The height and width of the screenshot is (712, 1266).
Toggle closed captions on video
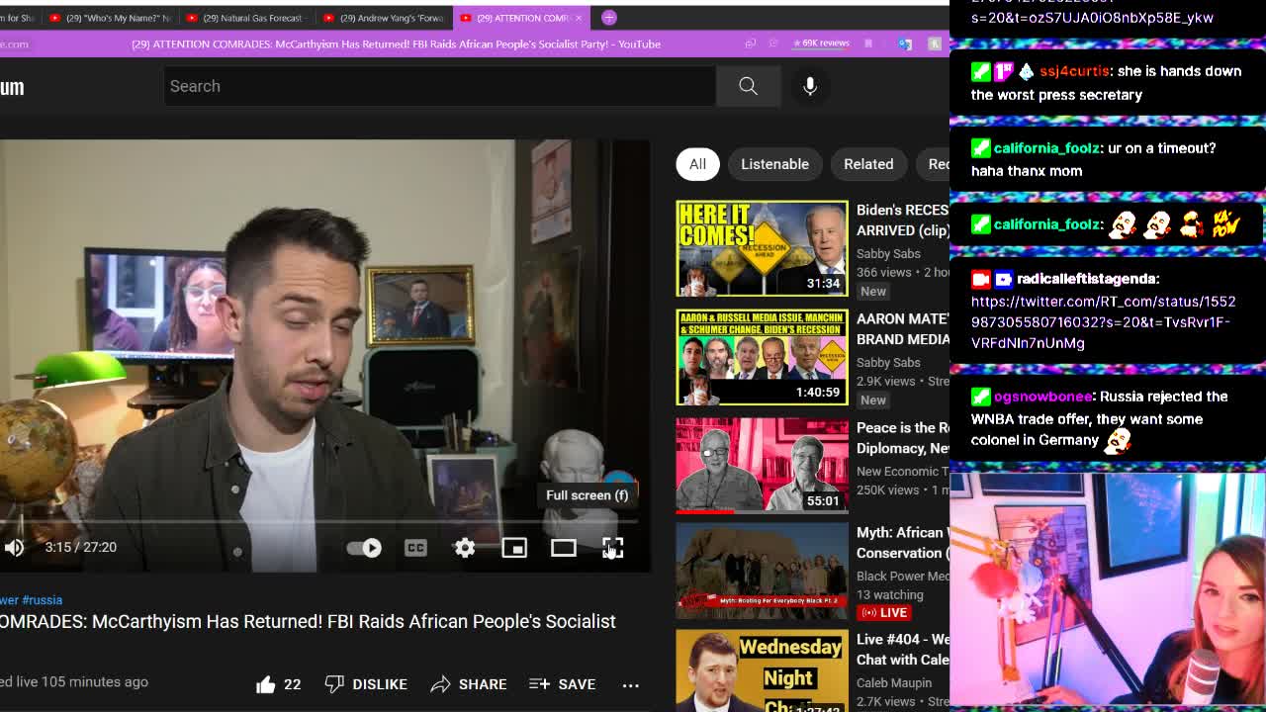[x=415, y=547]
